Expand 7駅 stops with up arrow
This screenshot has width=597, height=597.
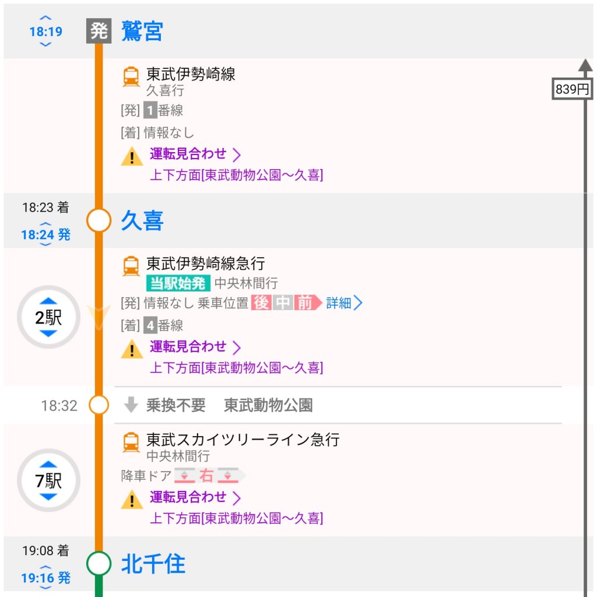tap(48, 464)
